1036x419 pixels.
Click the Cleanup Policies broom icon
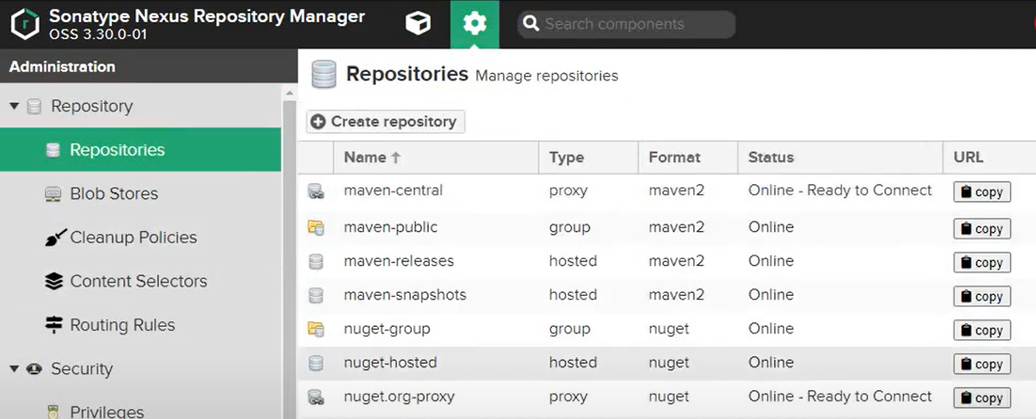[x=55, y=237]
